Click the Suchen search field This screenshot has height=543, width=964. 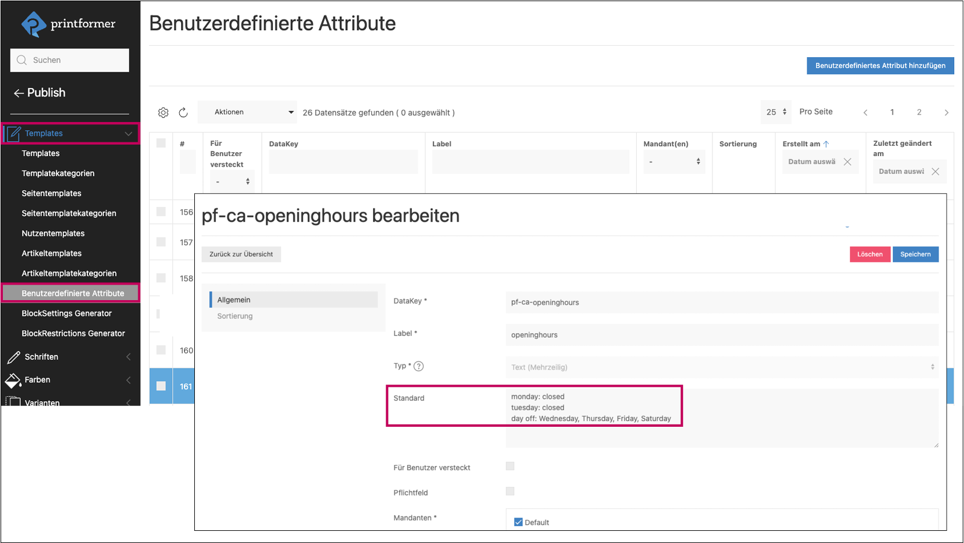69,60
